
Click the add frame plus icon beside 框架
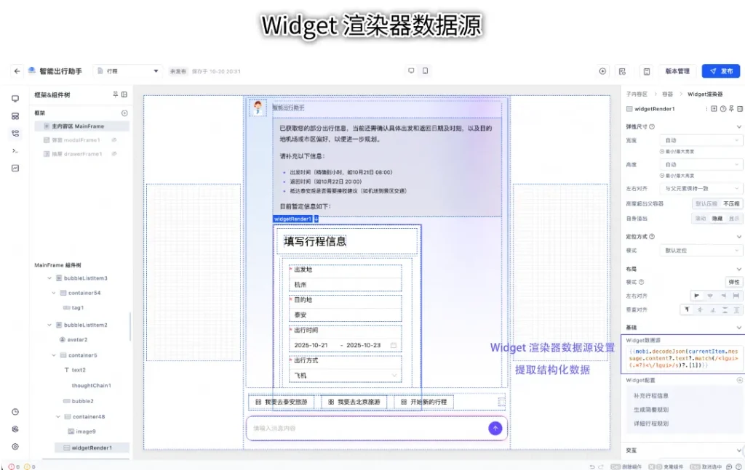[x=124, y=113]
